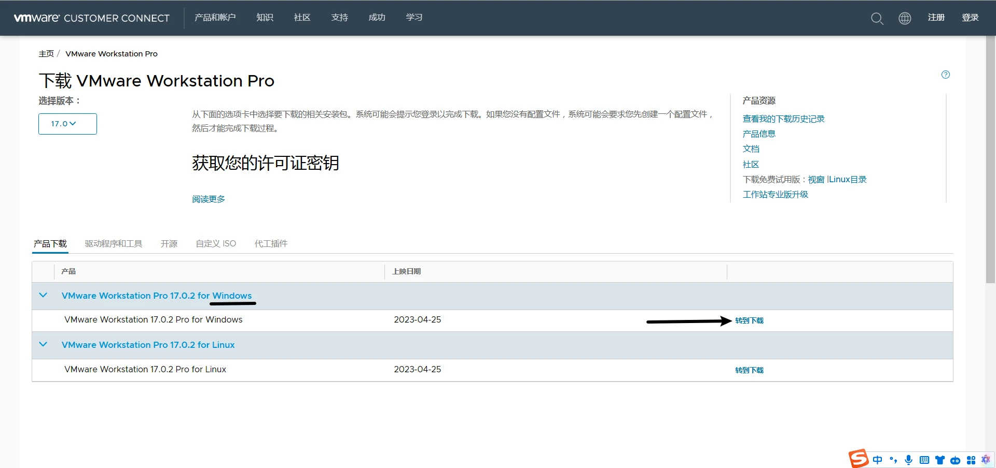The height and width of the screenshot is (468, 996).
Task: Open the 产品和帐户 menu
Action: pyautogui.click(x=215, y=18)
